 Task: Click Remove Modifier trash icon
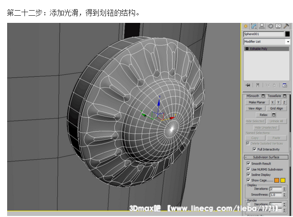(274, 85)
